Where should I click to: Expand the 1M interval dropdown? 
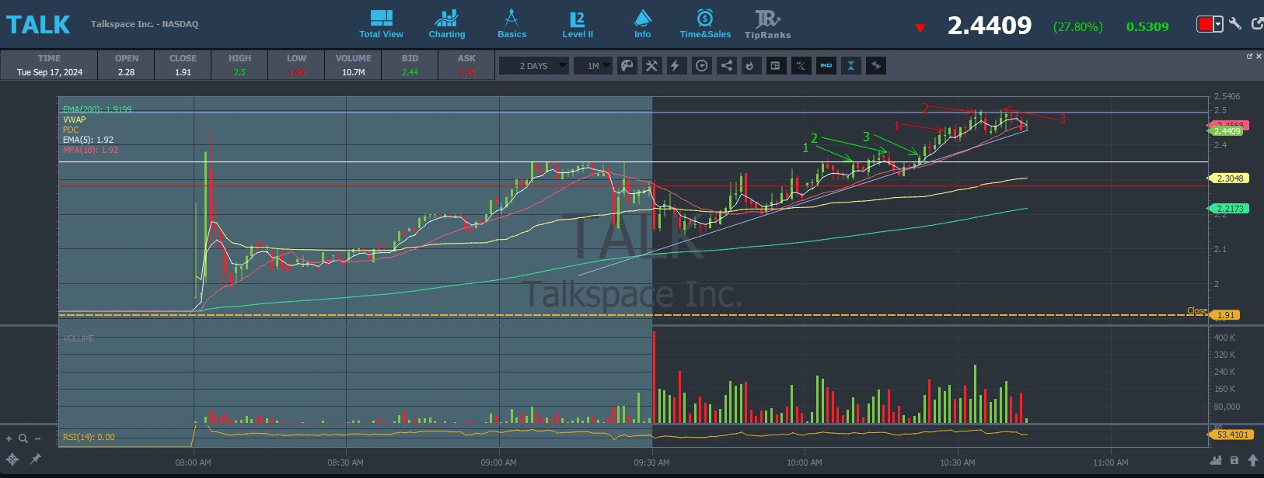594,66
